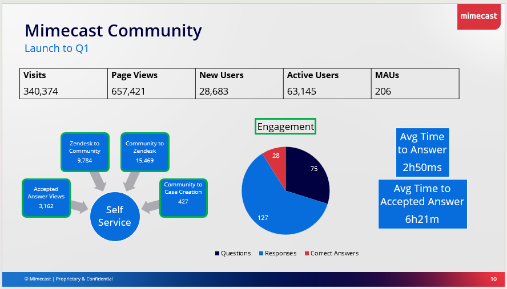Select the Community to Zendesk box
The width and height of the screenshot is (507, 289).
pos(145,152)
